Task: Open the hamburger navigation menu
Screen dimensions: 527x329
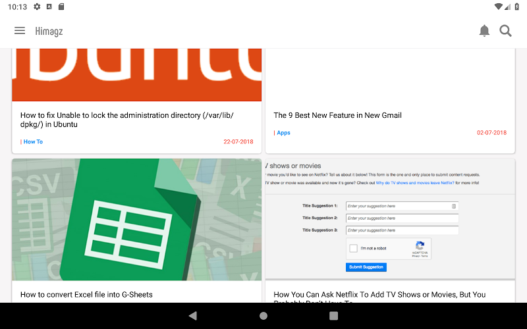Action: [x=20, y=30]
